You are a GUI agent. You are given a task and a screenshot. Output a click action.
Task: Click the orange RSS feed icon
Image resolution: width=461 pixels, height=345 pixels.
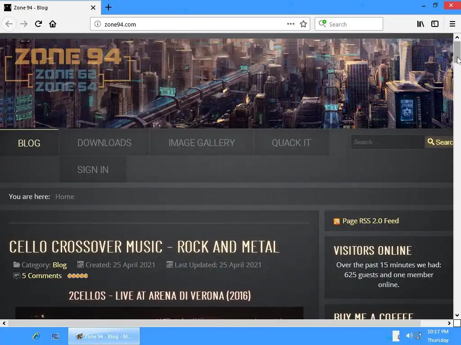(x=337, y=221)
